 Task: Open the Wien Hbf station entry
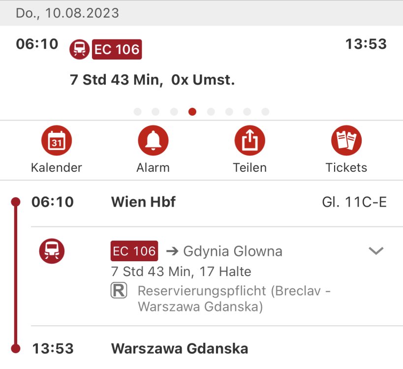pos(143,202)
